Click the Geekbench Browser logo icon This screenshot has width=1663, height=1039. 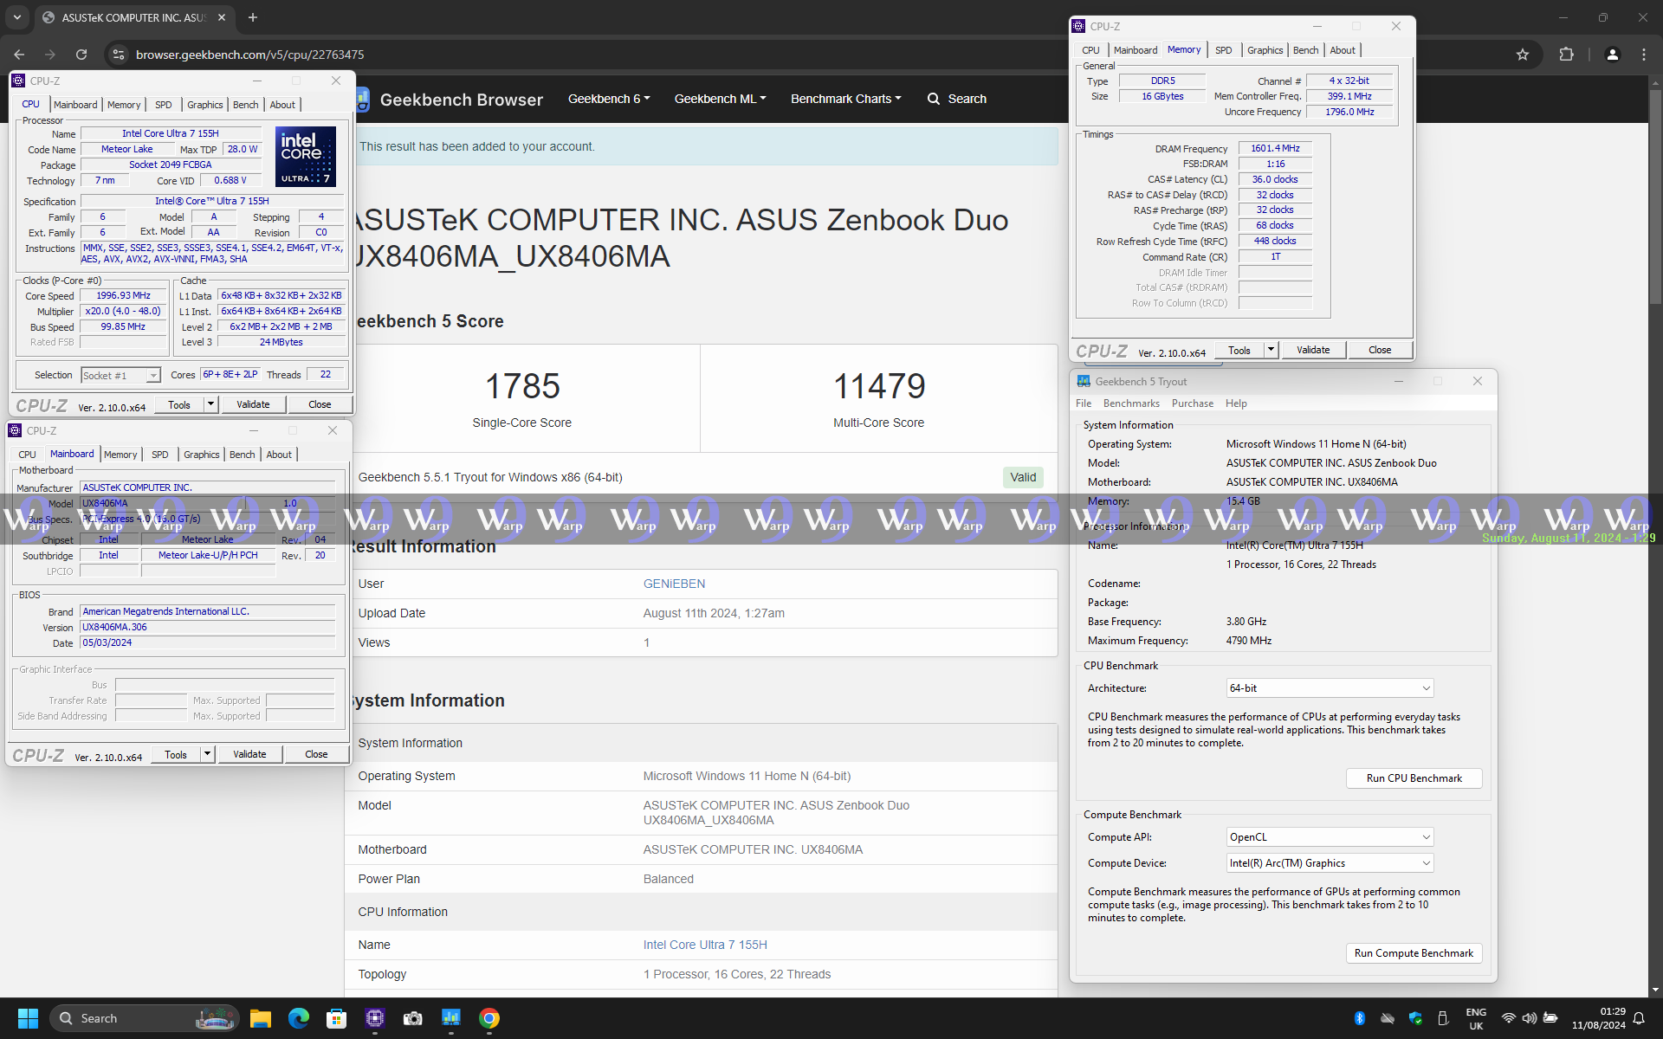click(x=362, y=99)
